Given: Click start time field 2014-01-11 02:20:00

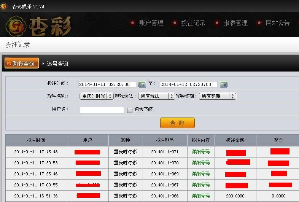Looking at the screenshot, I should click(x=107, y=84).
